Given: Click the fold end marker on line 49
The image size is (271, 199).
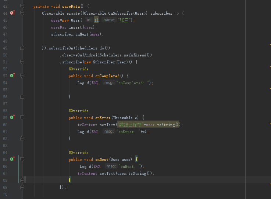Looking at the screenshot, I should [x=22, y=48].
